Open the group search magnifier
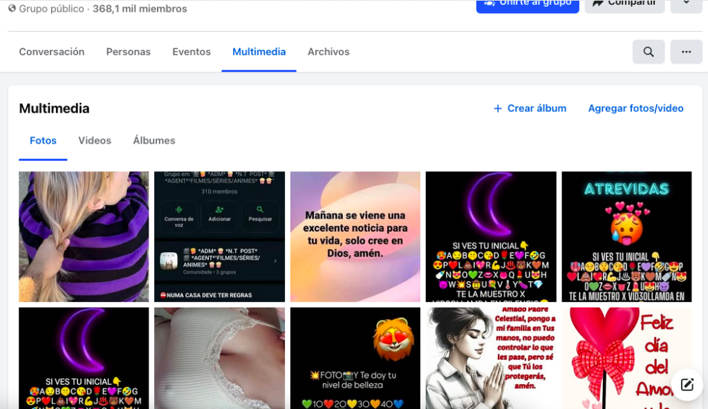This screenshot has height=409, width=708. [x=649, y=52]
